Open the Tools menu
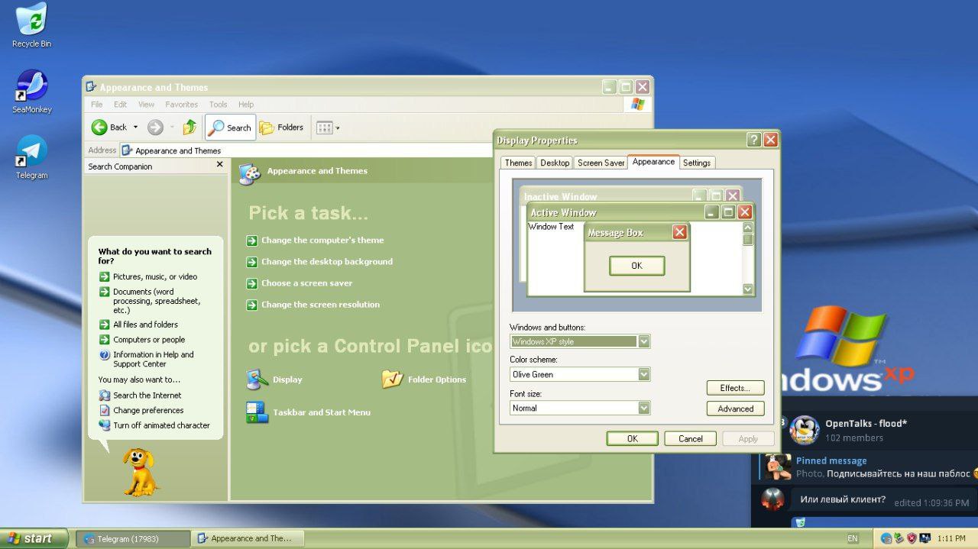The height and width of the screenshot is (549, 978). point(219,105)
